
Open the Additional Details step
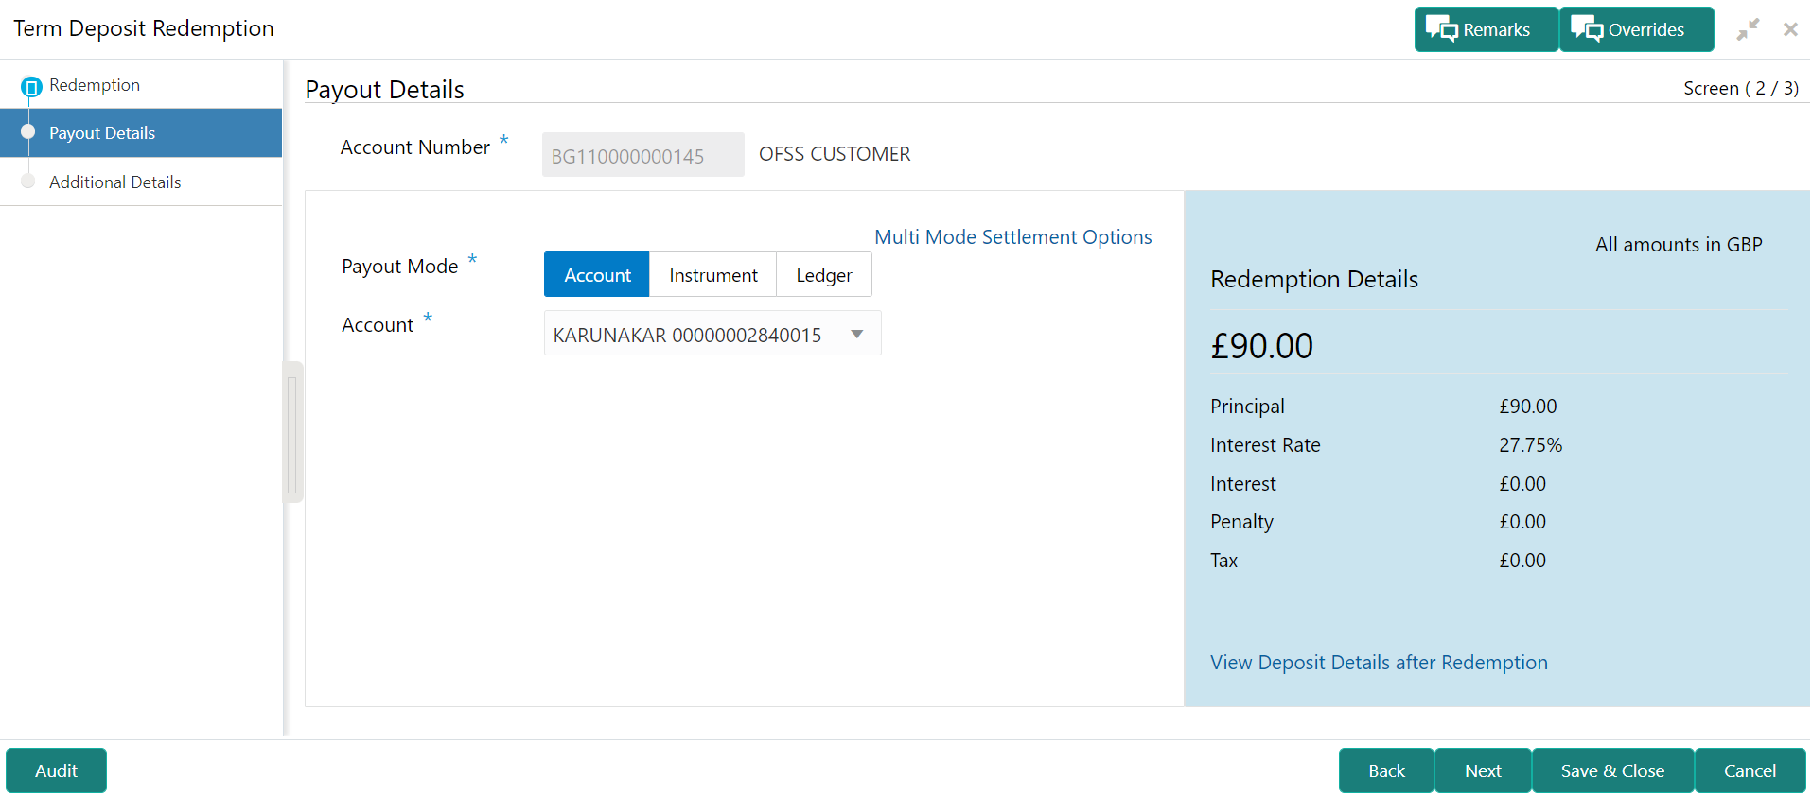(114, 182)
